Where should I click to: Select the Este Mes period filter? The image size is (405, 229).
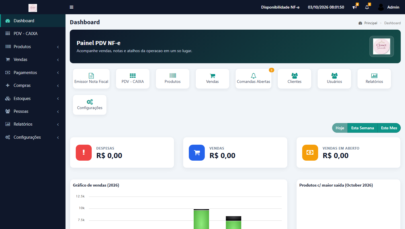(x=389, y=128)
